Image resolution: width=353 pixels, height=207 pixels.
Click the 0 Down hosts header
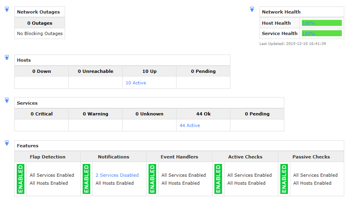(42, 71)
